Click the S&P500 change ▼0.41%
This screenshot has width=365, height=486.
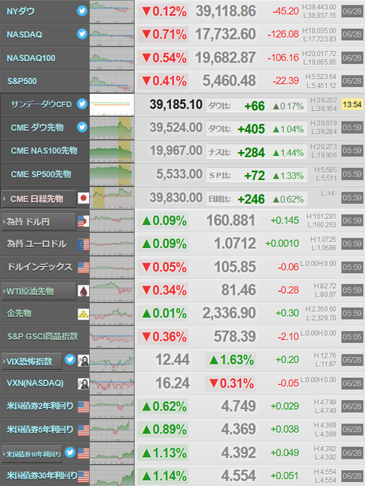coord(163,81)
